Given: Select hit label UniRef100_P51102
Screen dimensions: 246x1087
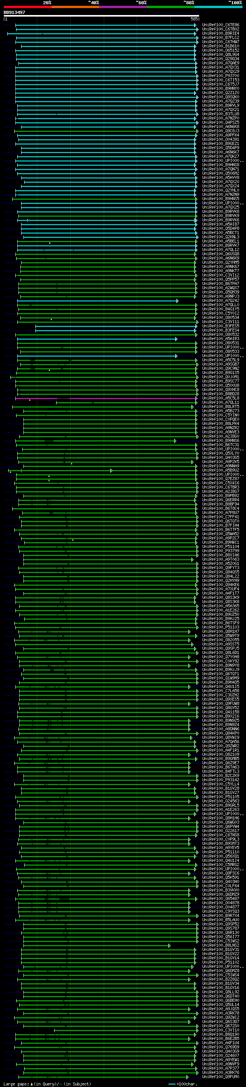Looking at the screenshot, I should [220, 962].
